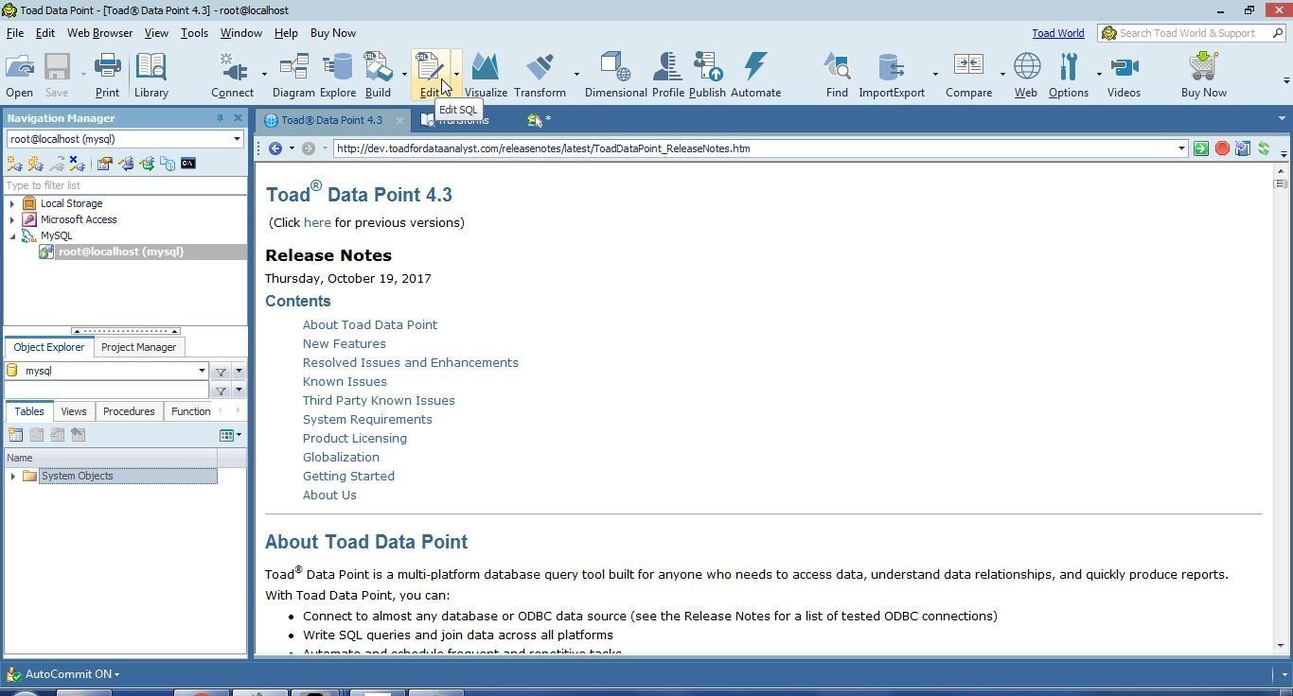Open the URL address bar dropdown arrow

click(x=1180, y=148)
